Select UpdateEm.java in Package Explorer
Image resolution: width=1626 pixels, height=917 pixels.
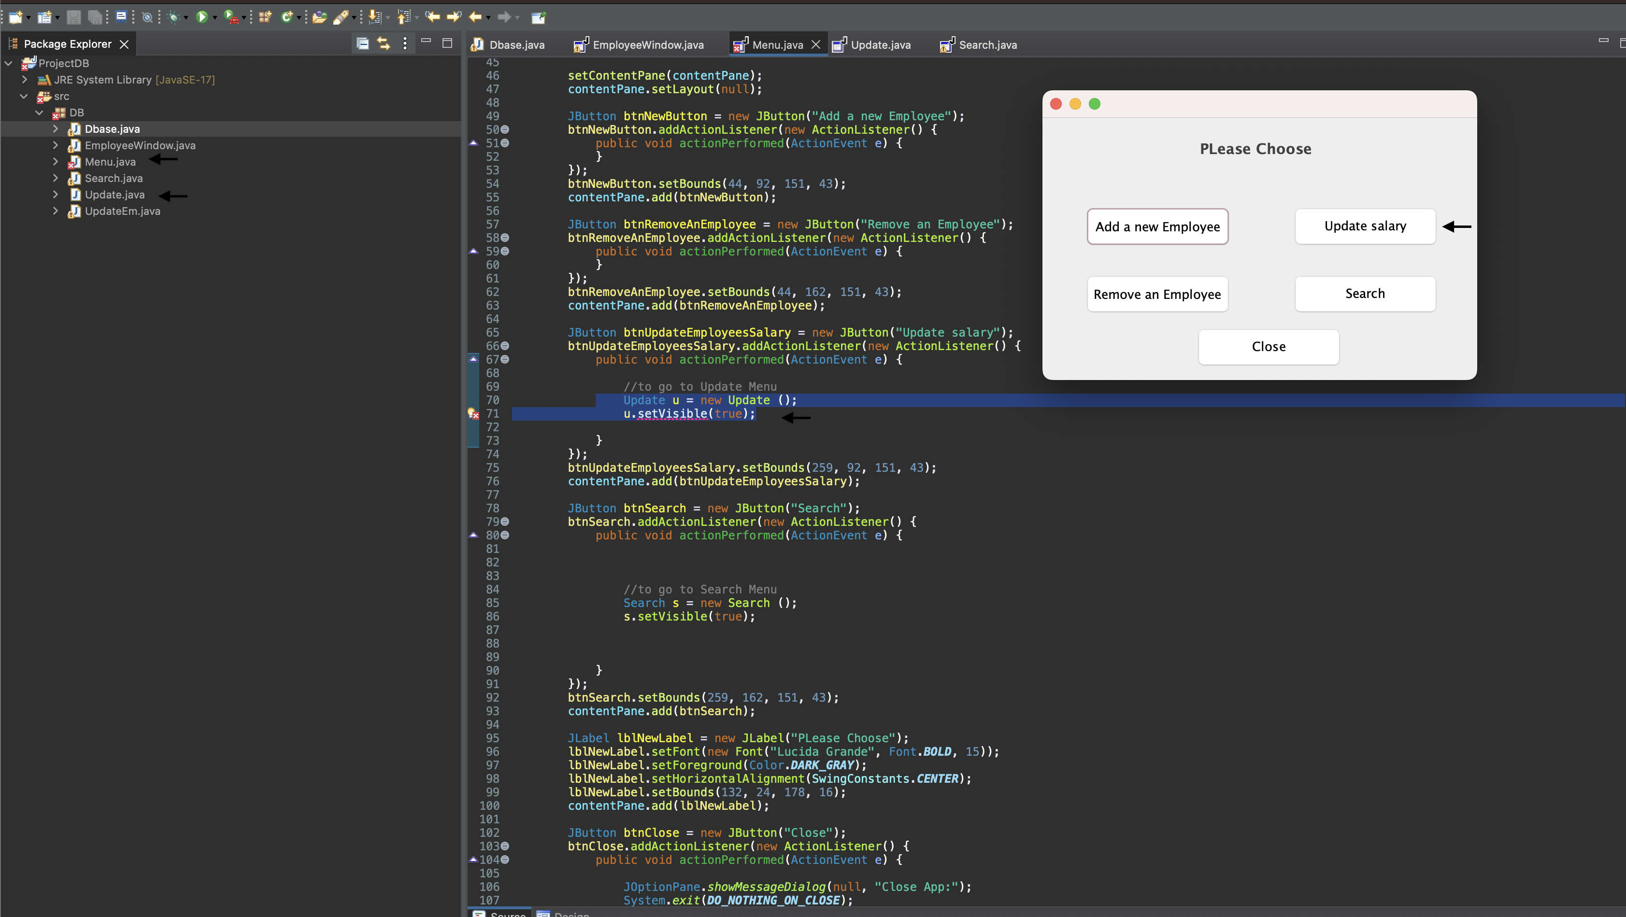[122, 211]
